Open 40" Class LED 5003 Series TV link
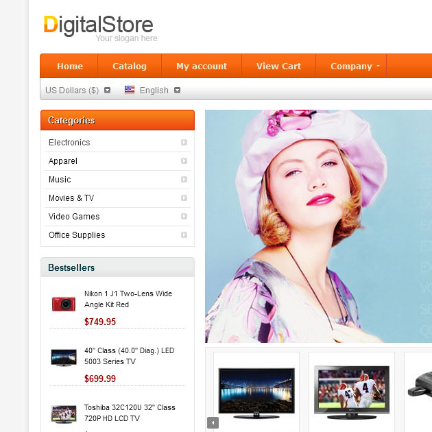 click(129, 356)
